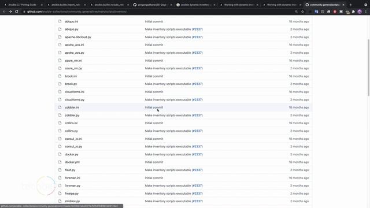Click the file icon beside fleet.py
370x208 pixels.
pyautogui.click(x=60, y=170)
